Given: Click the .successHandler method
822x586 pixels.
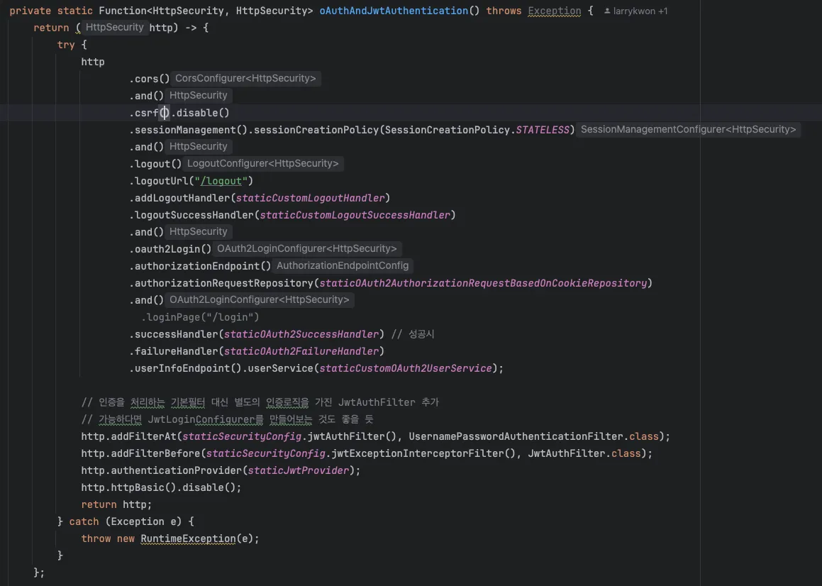Looking at the screenshot, I should pos(173,334).
